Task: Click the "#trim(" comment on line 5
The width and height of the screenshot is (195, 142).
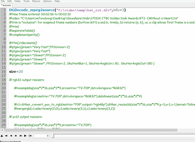Action: point(14,26)
